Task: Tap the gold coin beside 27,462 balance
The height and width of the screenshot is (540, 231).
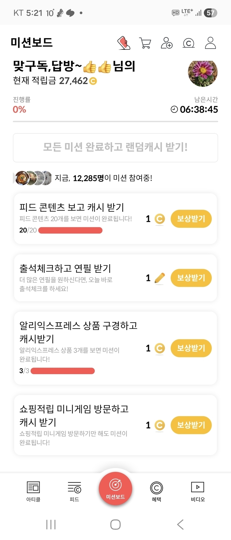Action: tap(93, 81)
